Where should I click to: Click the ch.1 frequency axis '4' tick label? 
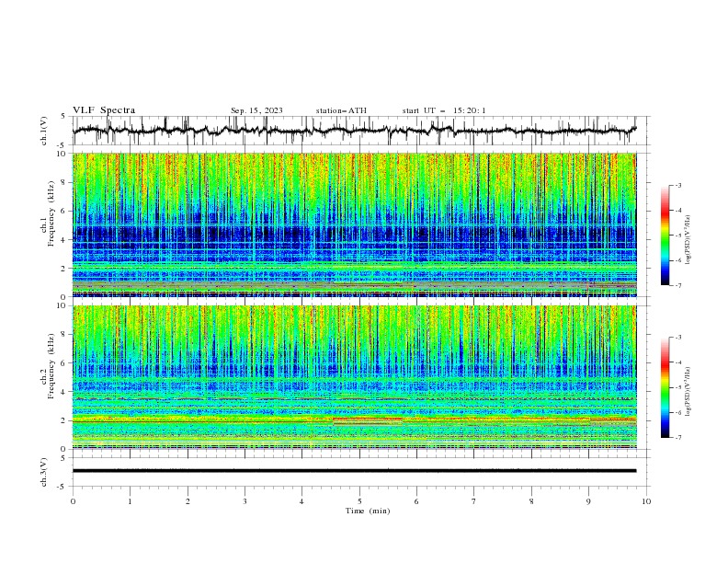[63, 240]
